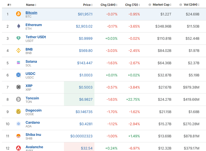Click XRP volume $979.38M
This screenshot has width=206, height=151.
click(x=191, y=87)
